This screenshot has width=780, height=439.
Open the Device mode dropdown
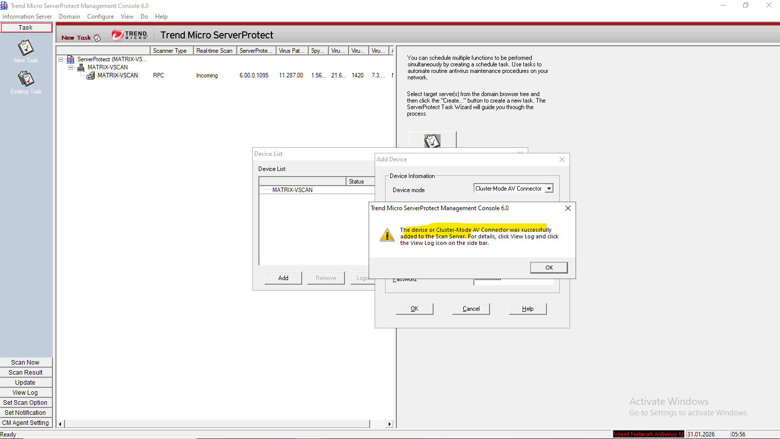click(549, 189)
